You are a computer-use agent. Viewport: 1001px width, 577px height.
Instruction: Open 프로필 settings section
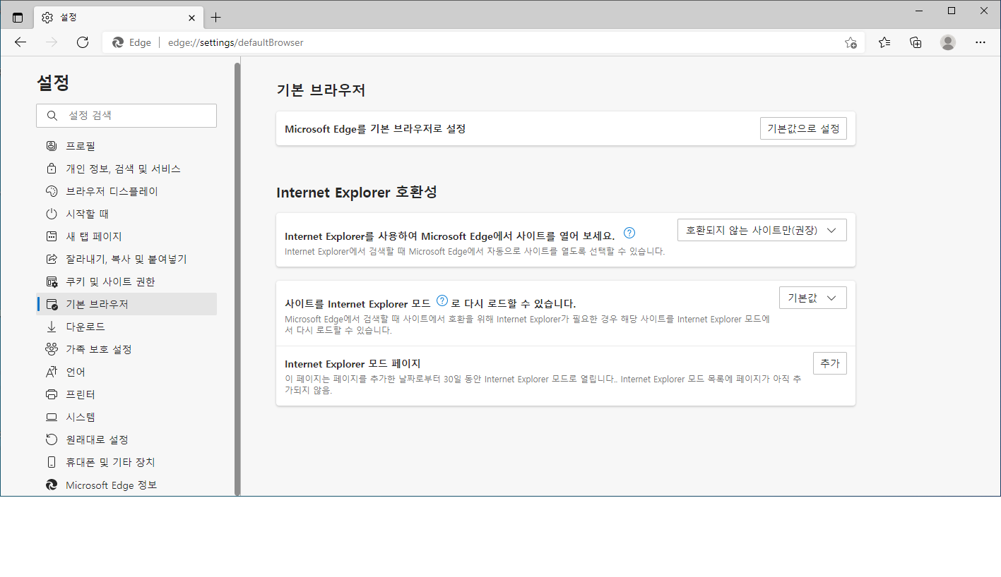click(x=126, y=146)
